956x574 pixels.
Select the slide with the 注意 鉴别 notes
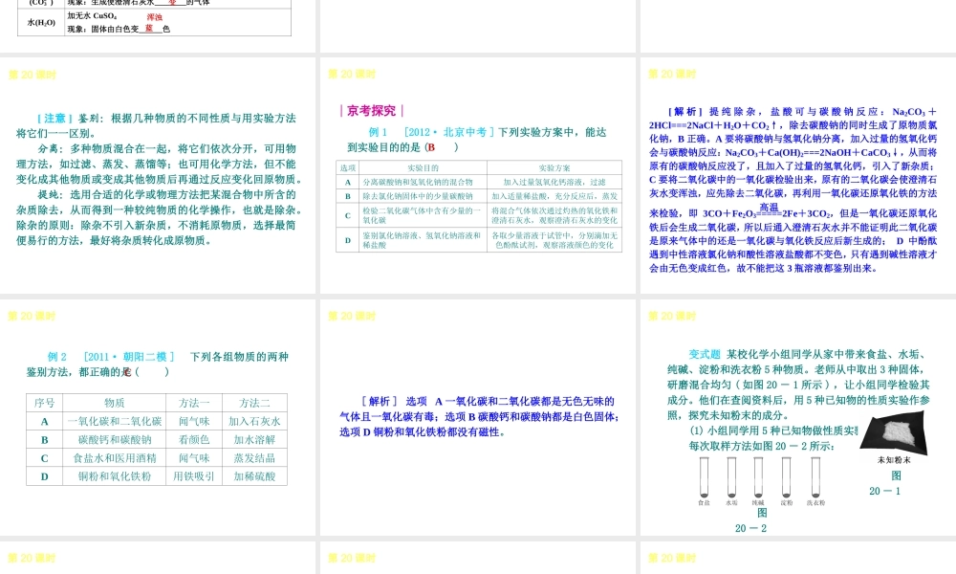coord(158,176)
